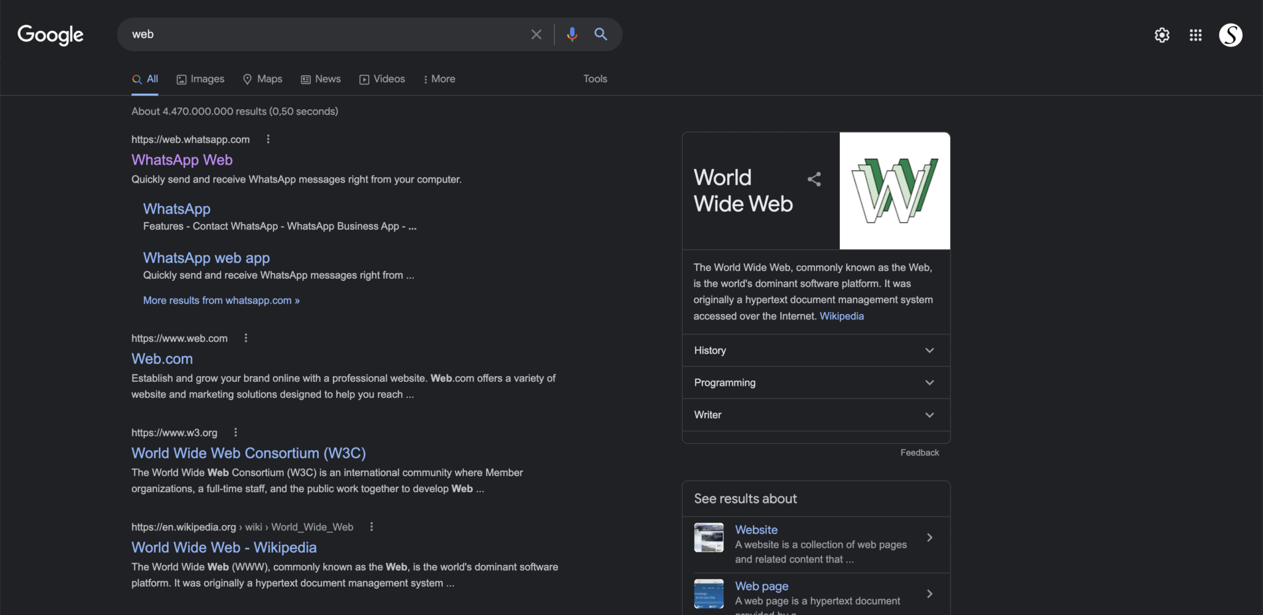Share the World Wide Web knowledge panel

pos(813,179)
